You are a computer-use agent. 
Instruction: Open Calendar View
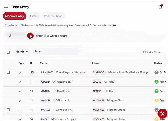click(x=151, y=52)
